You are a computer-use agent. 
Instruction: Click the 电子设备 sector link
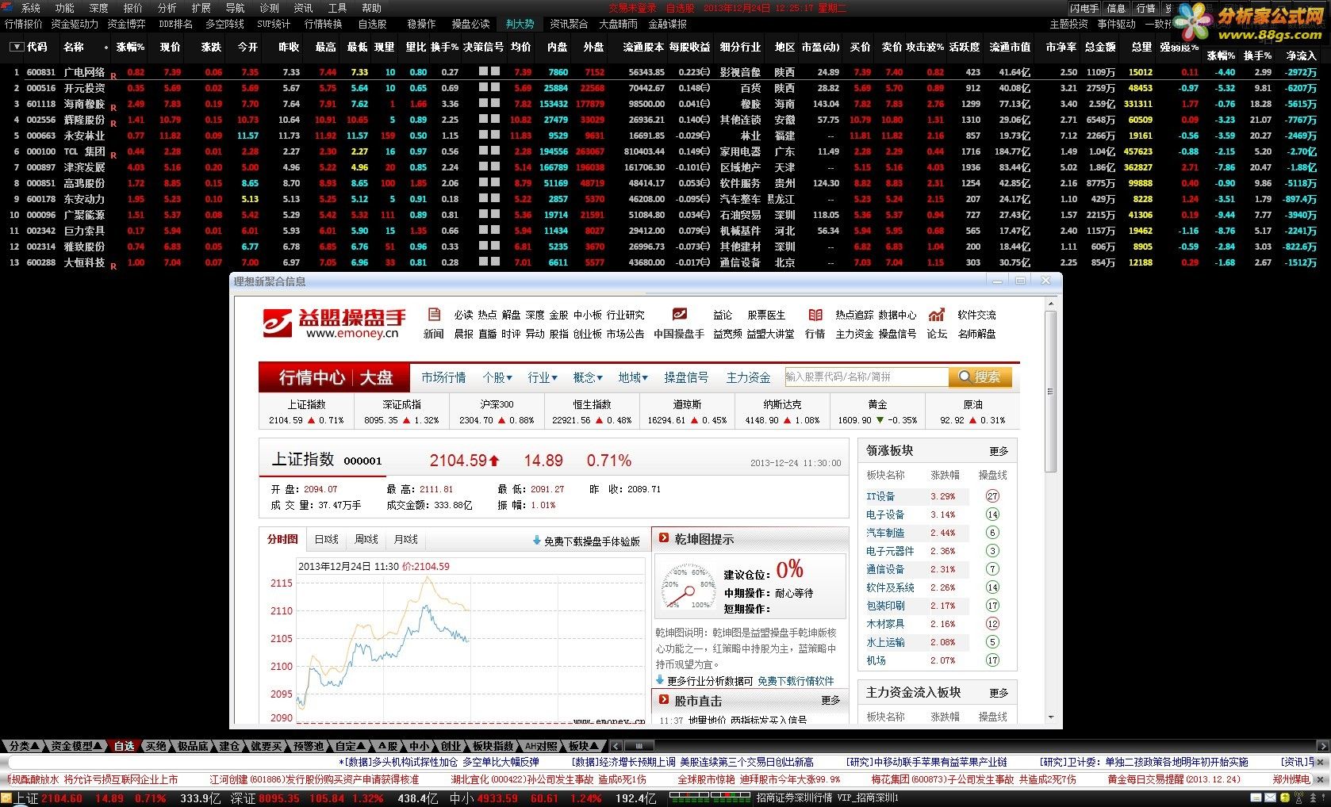tap(884, 514)
